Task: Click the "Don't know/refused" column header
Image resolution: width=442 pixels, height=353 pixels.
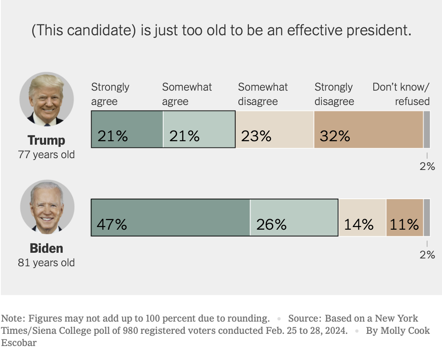Action: coord(401,94)
